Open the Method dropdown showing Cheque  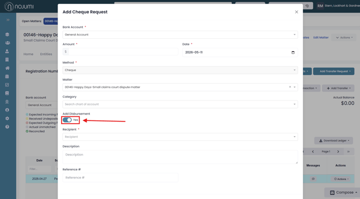180,70
